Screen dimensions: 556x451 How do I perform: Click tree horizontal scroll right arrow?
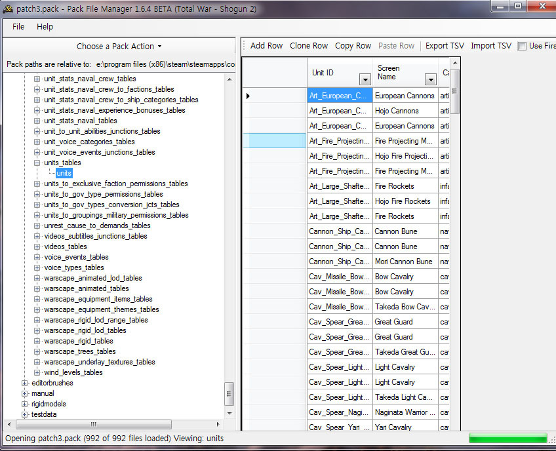tap(218, 424)
